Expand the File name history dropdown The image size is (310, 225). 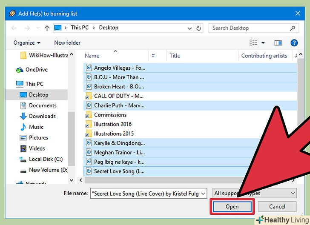tap(203, 193)
